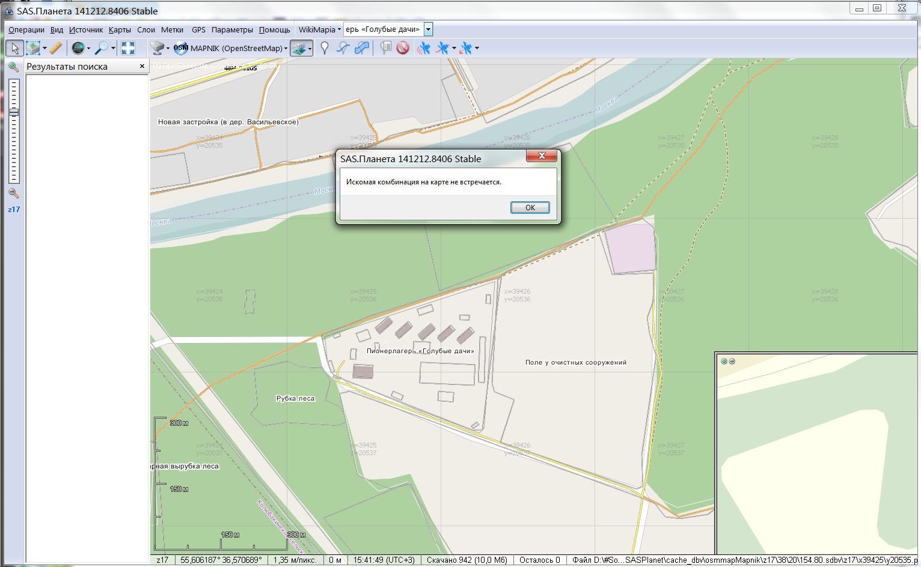Open the placemark manager list icon
Screen dimensions: 921x567
click(x=386, y=48)
